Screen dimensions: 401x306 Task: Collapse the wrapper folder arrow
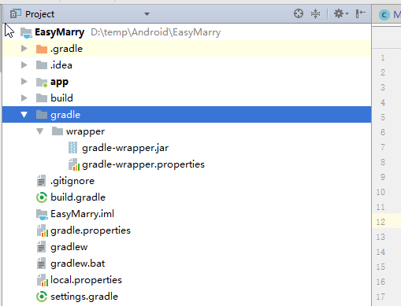tap(40, 131)
